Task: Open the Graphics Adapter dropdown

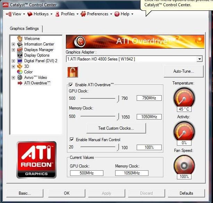Action: point(199,59)
